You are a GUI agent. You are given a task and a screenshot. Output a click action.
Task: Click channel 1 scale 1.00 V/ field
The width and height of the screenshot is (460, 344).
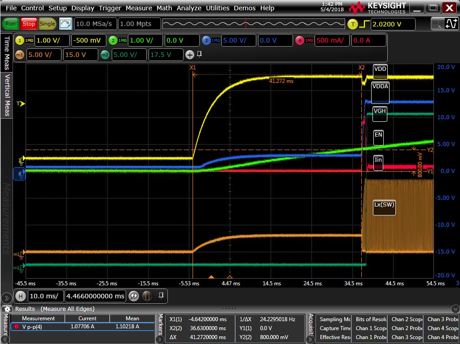click(52, 40)
